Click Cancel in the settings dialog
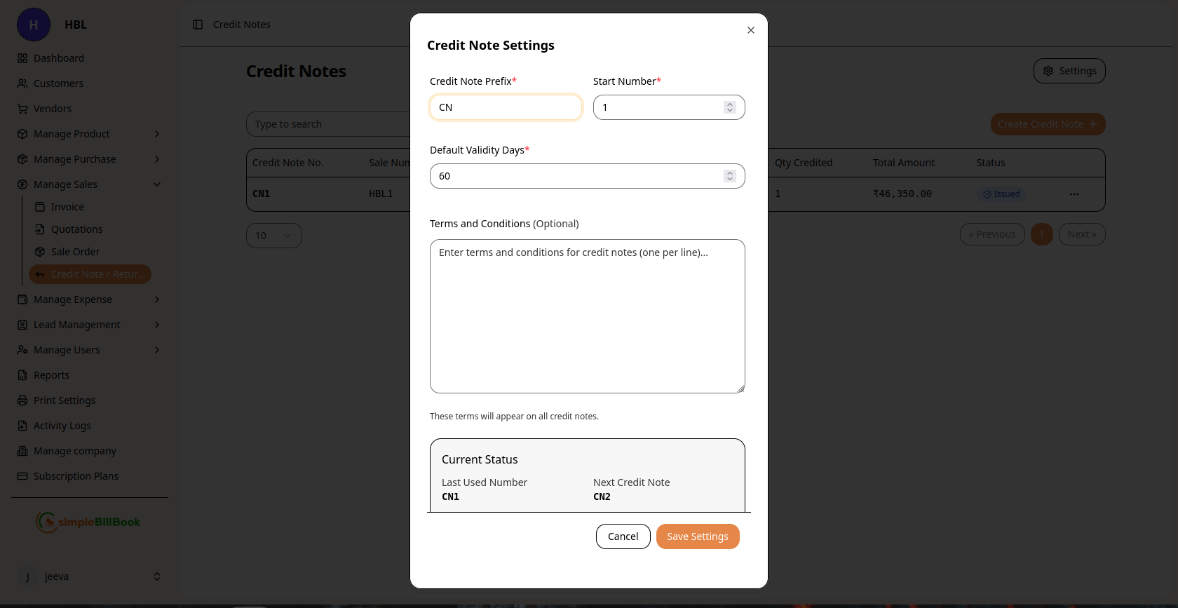Image resolution: width=1178 pixels, height=608 pixels. pyautogui.click(x=623, y=536)
